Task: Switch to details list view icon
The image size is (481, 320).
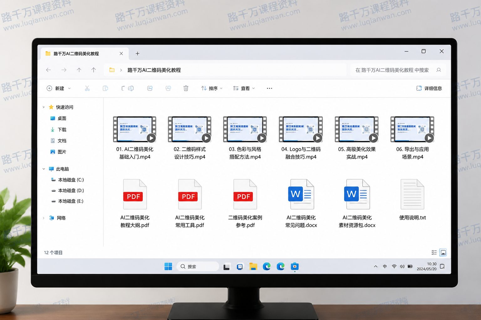Action: [x=434, y=252]
